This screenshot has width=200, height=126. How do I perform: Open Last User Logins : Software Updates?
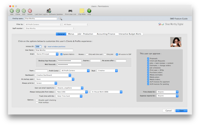[49, 11]
